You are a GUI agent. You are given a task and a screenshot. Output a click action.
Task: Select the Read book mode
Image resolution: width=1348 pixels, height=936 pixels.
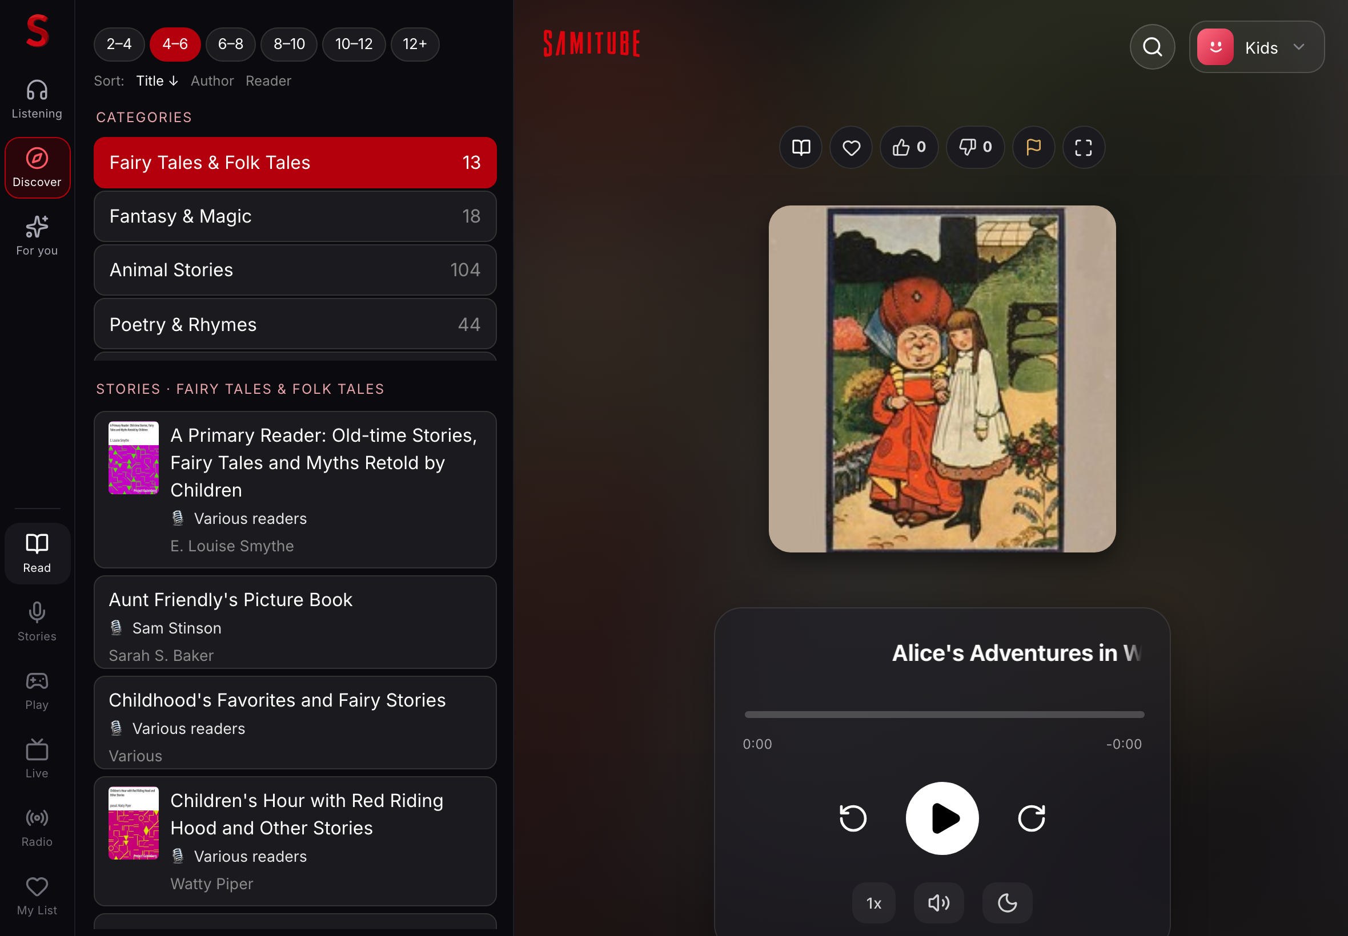click(37, 553)
